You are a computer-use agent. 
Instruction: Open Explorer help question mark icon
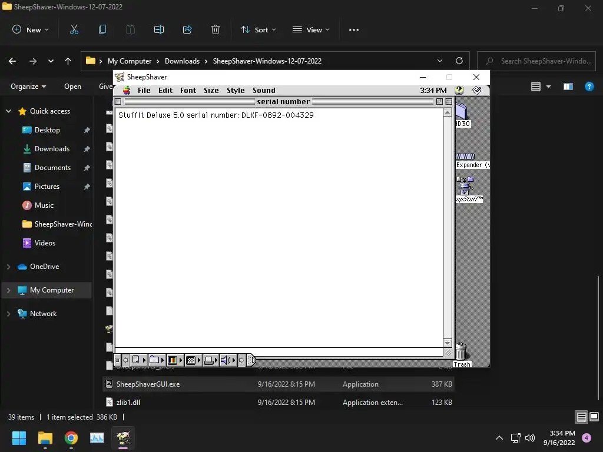[589, 87]
